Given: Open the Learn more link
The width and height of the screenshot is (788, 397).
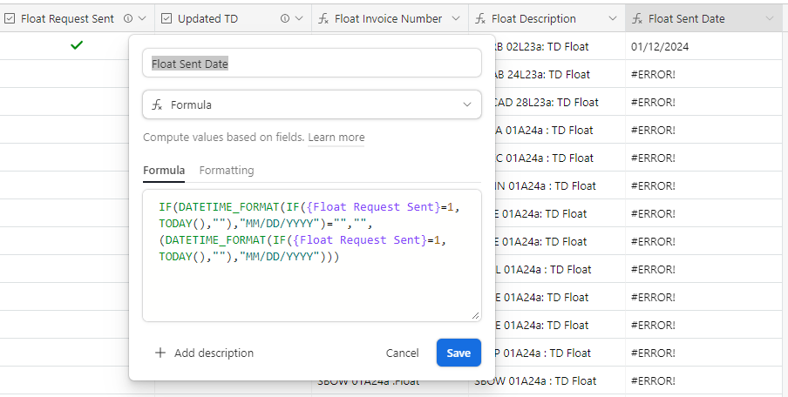Looking at the screenshot, I should point(336,137).
